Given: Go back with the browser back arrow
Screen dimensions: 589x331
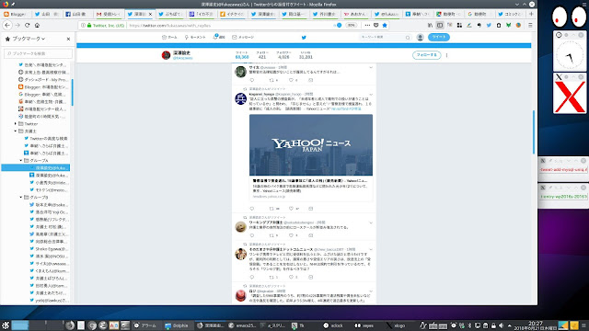Looking at the screenshot, I should coord(7,25).
